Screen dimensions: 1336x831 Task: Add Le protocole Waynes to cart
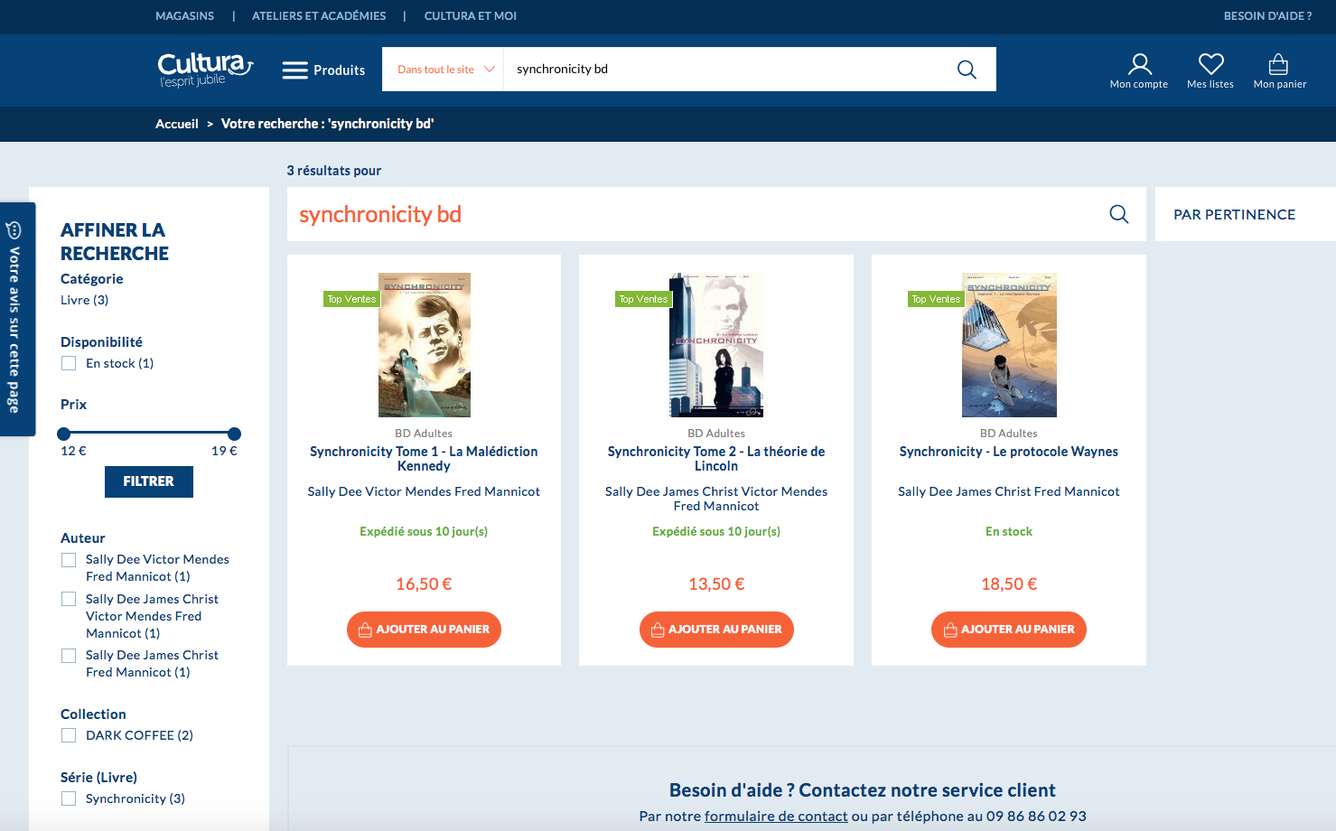click(x=1009, y=630)
